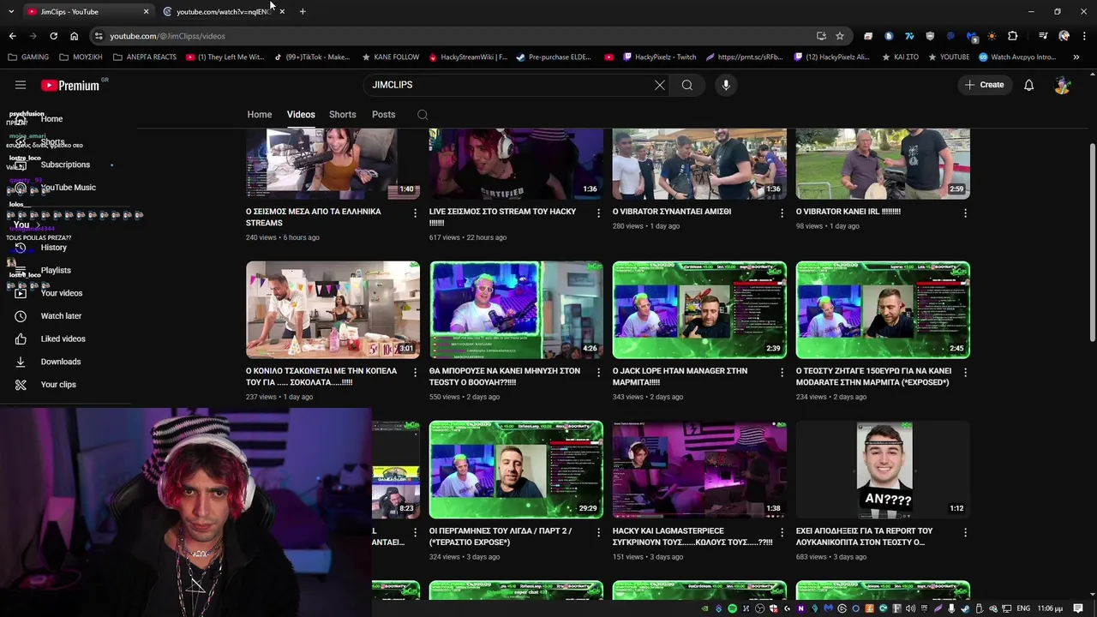Click the Create button

(984, 85)
